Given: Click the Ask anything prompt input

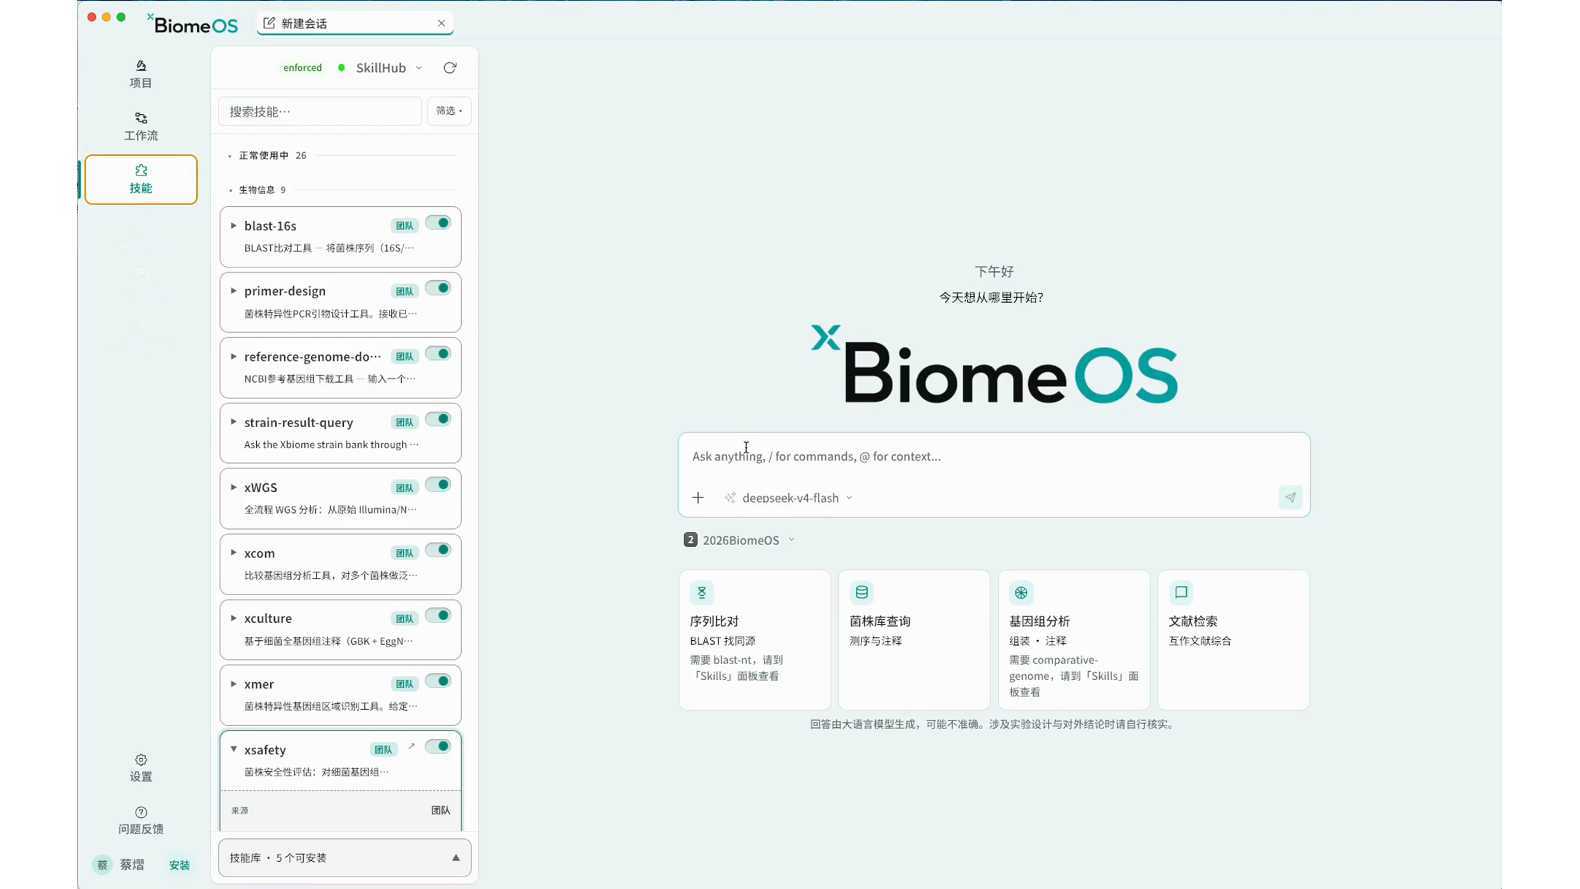Looking at the screenshot, I should (994, 457).
